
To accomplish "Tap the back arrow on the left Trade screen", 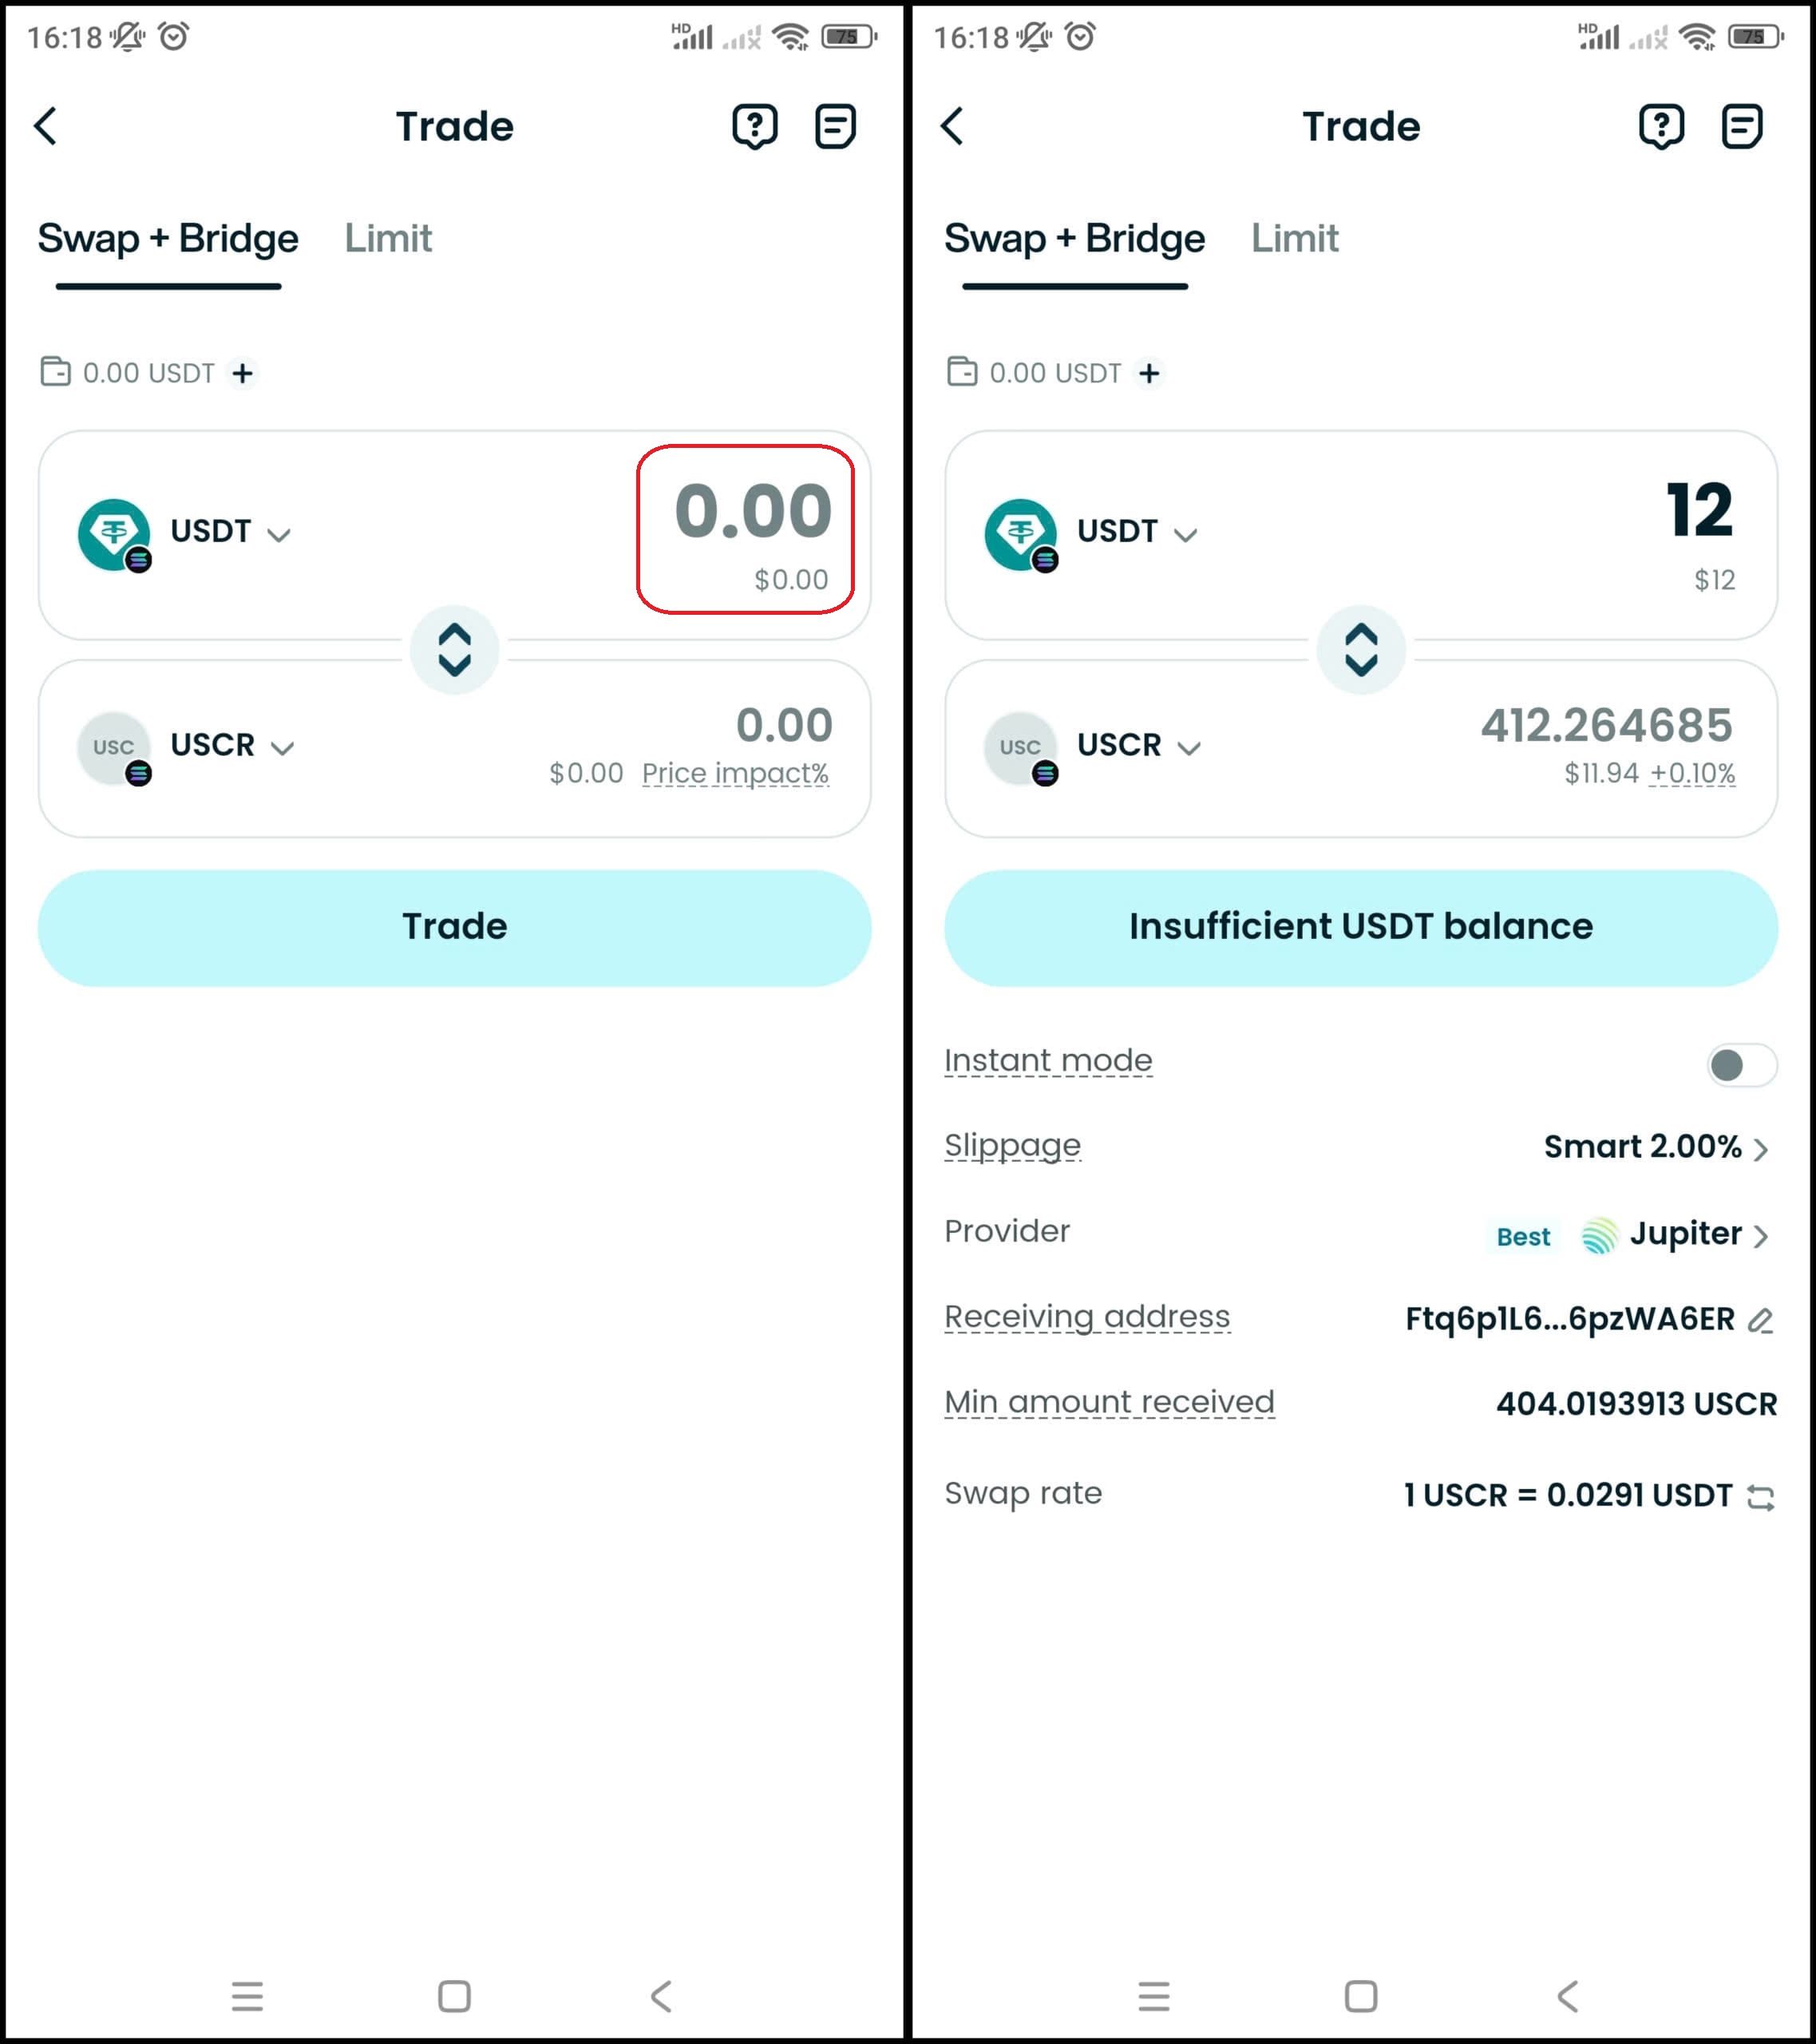I will coord(46,127).
